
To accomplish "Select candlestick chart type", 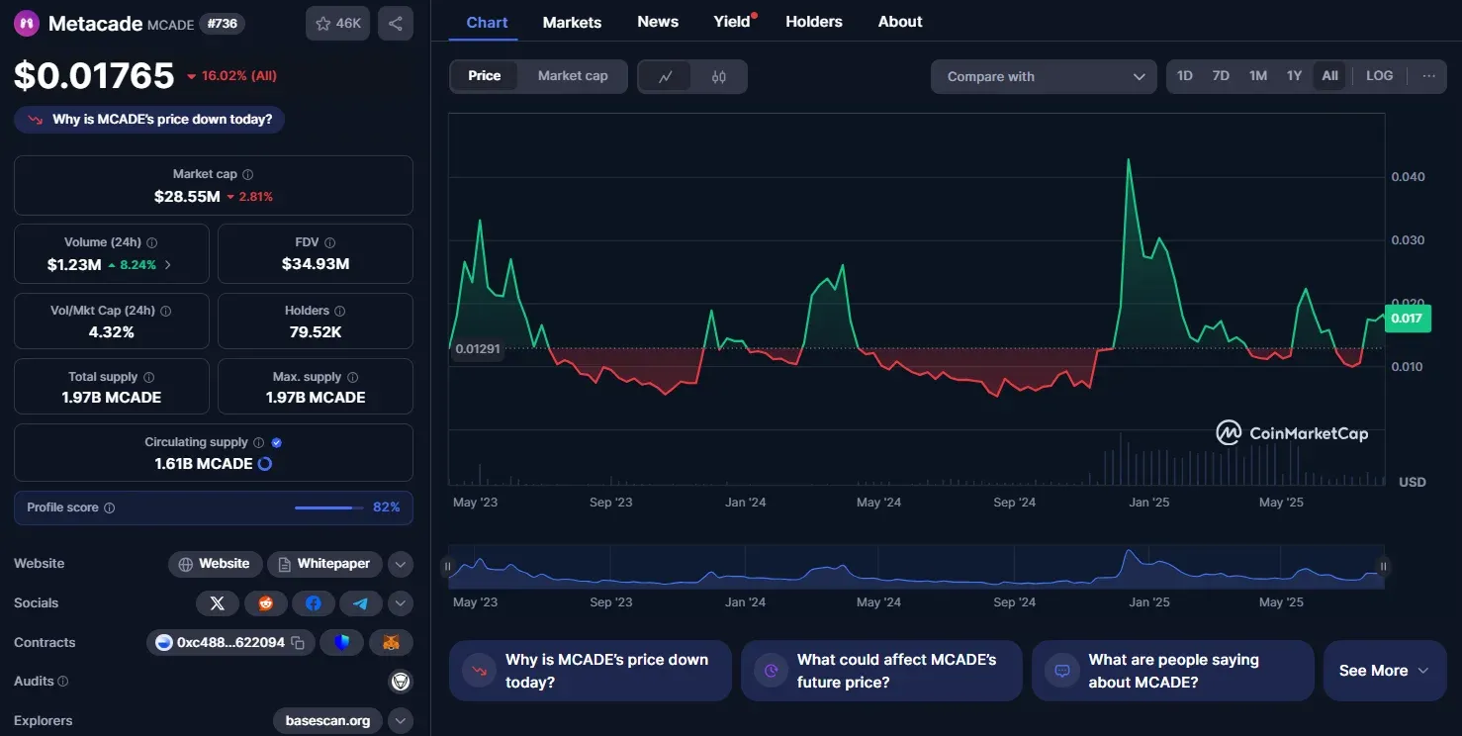I will coord(719,76).
